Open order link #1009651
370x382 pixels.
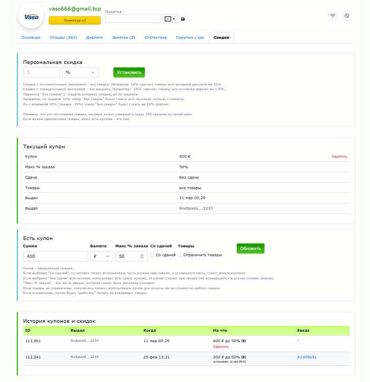[306, 357]
